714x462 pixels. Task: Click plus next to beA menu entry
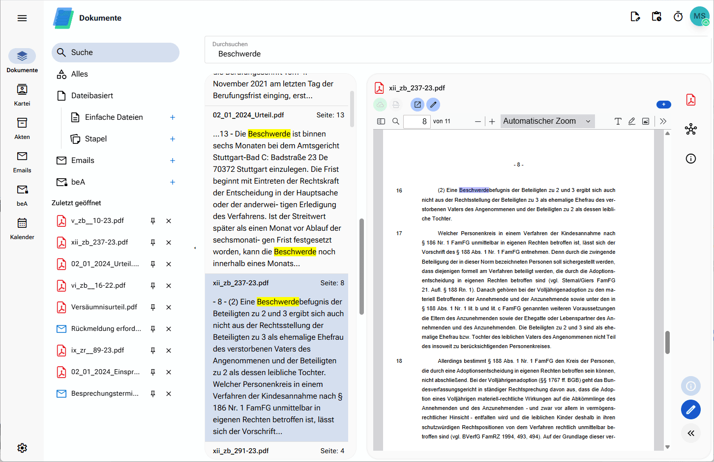point(173,182)
